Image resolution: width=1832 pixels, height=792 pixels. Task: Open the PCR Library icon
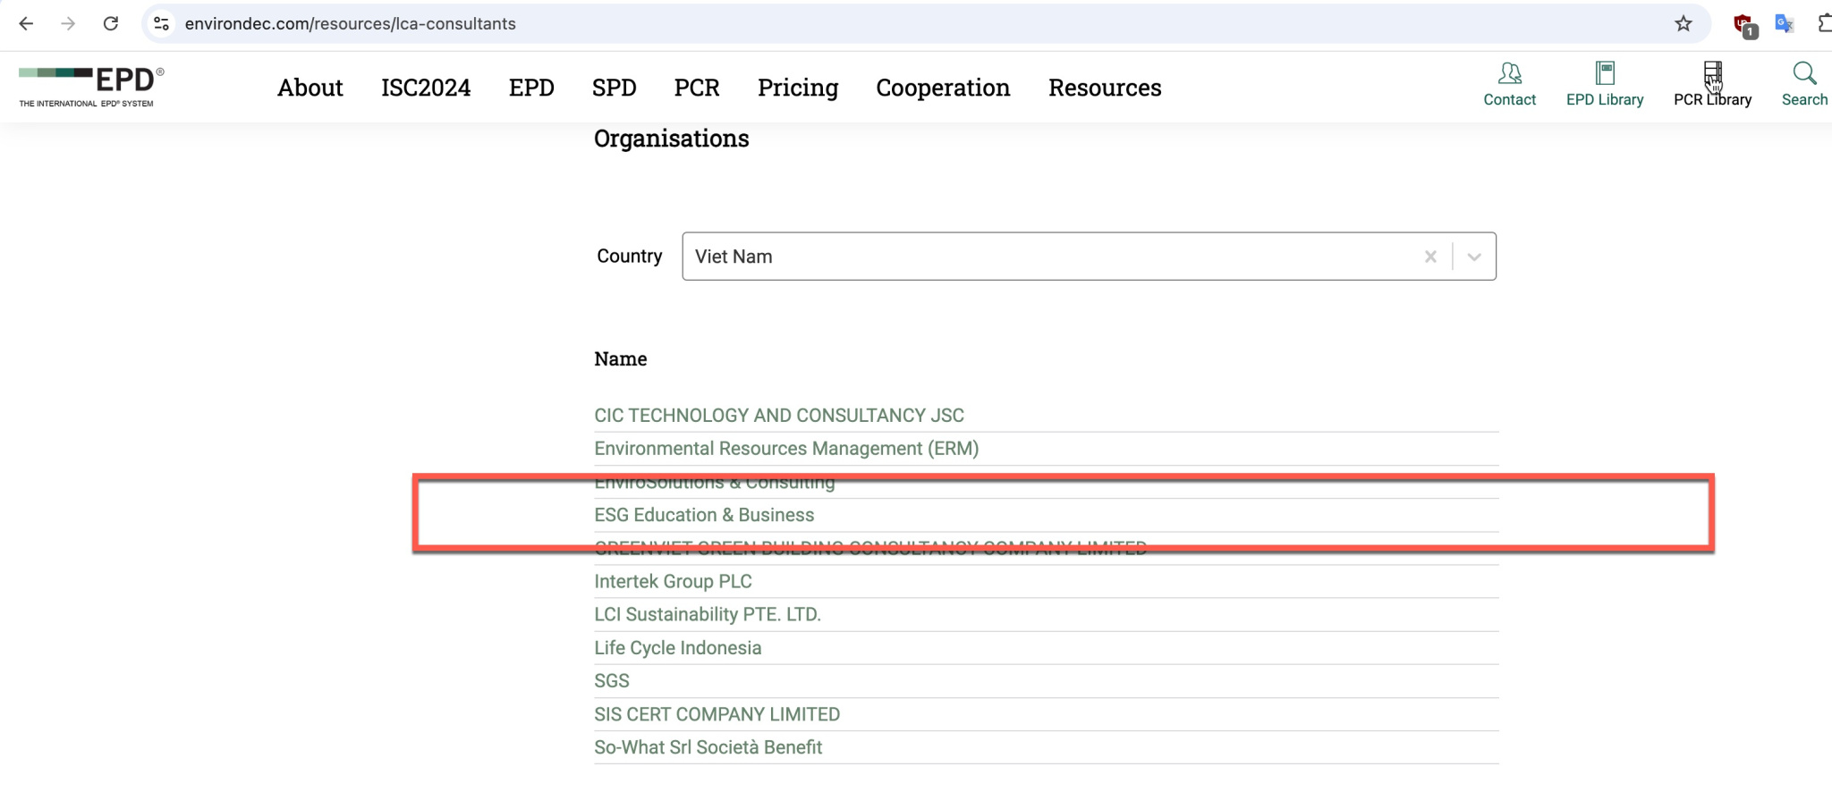1712,73
